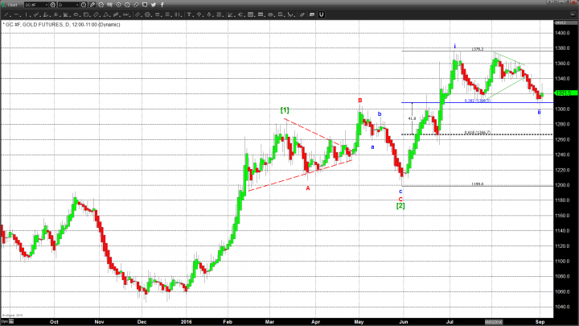Click the red B wave label

tap(360, 101)
